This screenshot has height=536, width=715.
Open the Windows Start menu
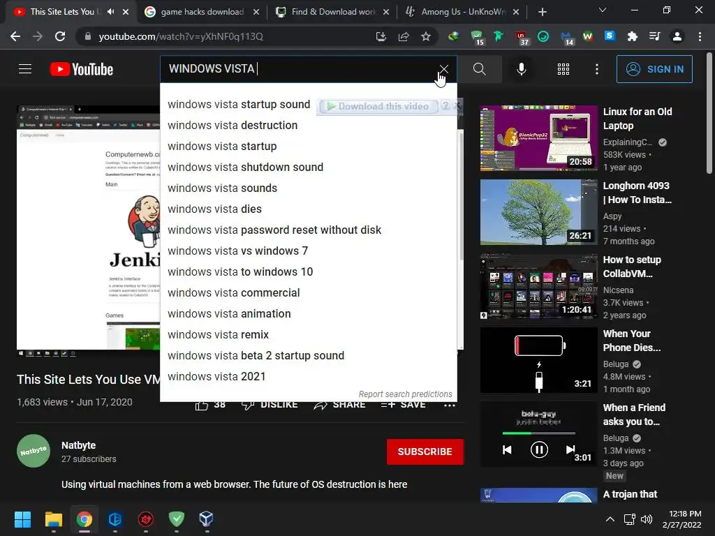click(22, 519)
